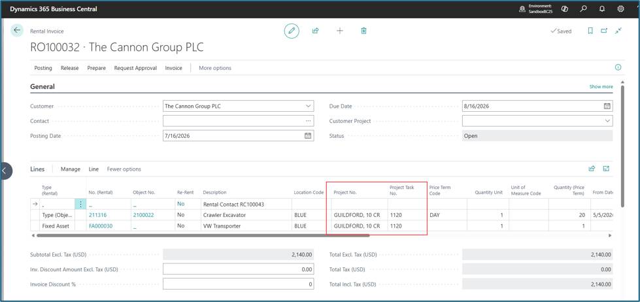Click the Saved status indicator
The height and width of the screenshot is (302, 640).
(561, 31)
